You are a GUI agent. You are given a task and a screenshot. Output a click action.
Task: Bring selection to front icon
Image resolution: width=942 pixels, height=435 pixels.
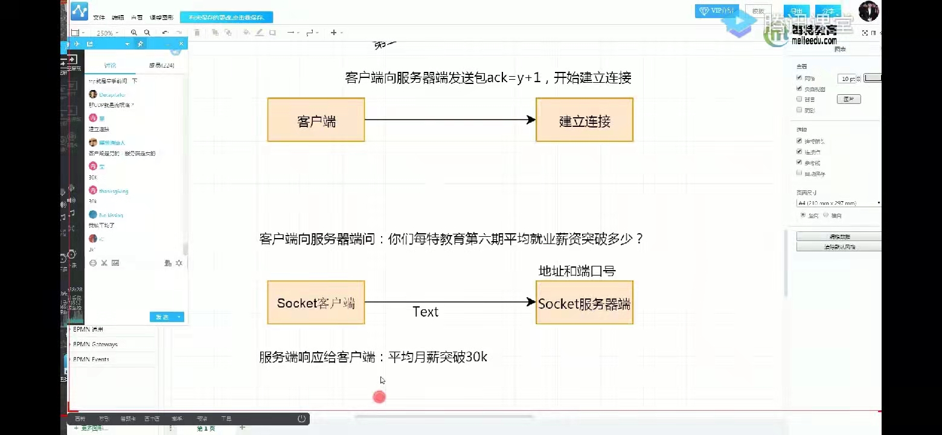[215, 33]
